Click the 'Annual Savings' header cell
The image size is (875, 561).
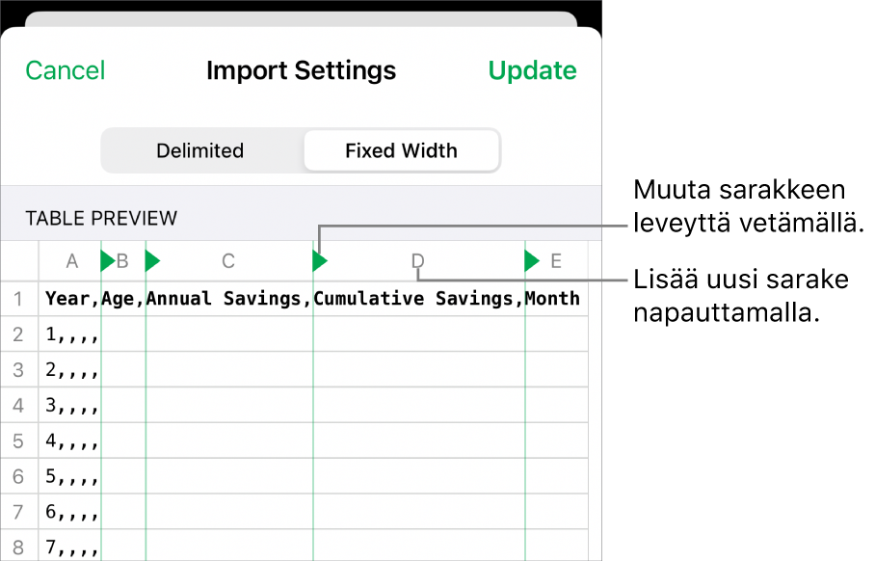(228, 299)
